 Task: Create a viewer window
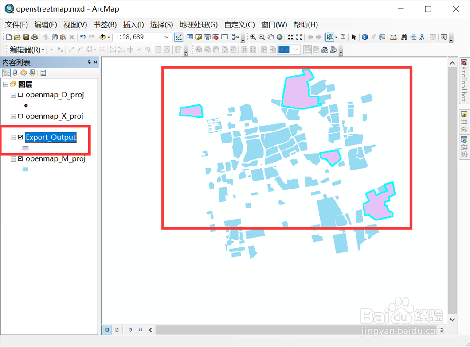(x=444, y=37)
